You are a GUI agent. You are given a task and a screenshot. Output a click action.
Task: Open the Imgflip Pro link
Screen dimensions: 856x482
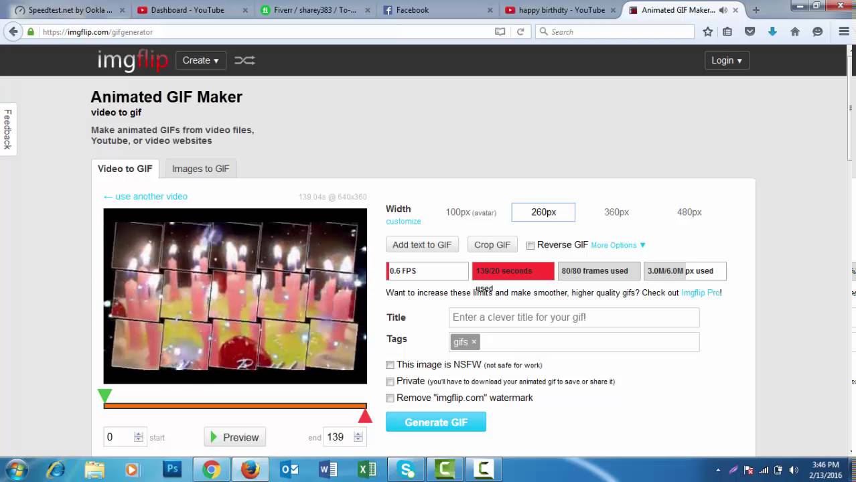click(700, 293)
